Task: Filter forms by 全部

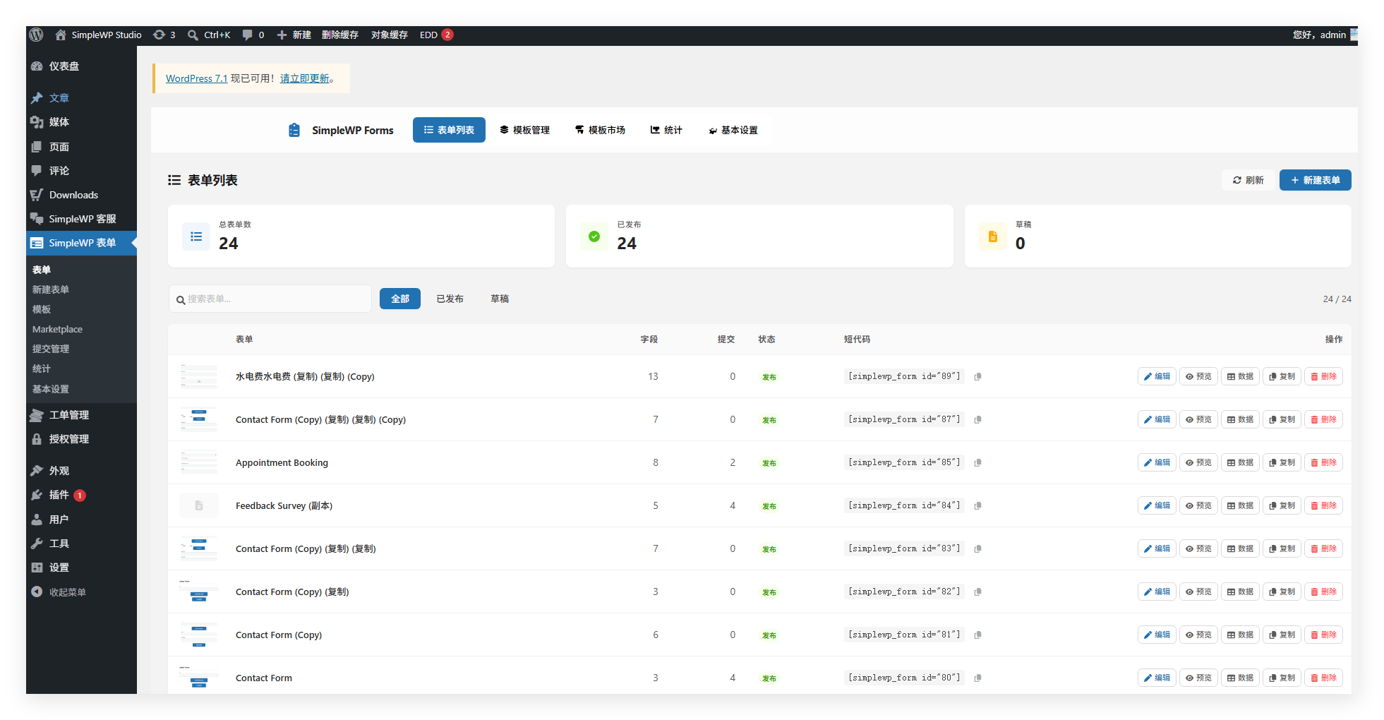Action: (400, 299)
